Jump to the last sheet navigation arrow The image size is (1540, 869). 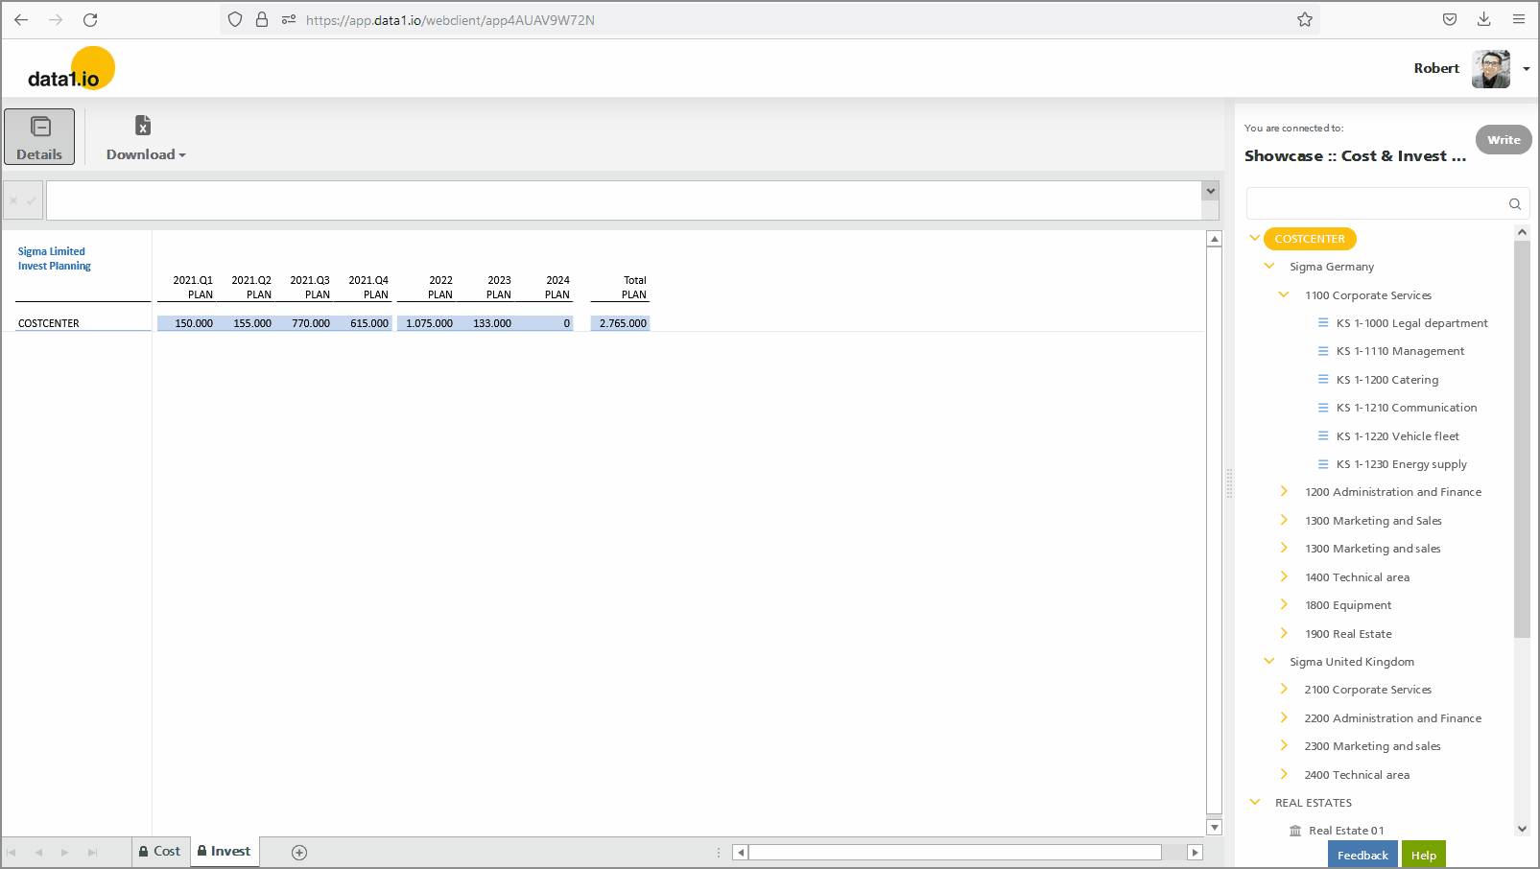pos(91,852)
